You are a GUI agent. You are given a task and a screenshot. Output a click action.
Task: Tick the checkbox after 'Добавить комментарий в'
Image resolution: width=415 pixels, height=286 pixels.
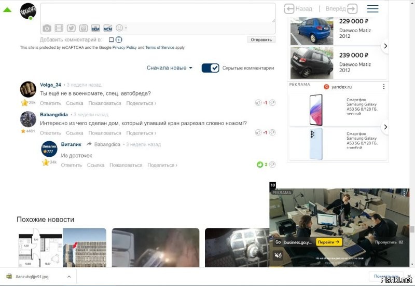coord(112,40)
